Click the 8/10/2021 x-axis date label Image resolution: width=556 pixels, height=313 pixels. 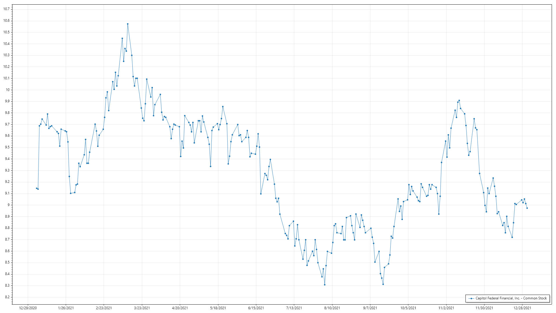[332, 308]
